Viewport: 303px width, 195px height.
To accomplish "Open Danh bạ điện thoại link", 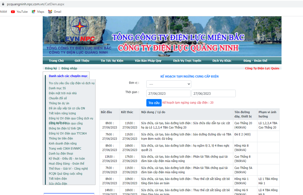I will point(61,154).
